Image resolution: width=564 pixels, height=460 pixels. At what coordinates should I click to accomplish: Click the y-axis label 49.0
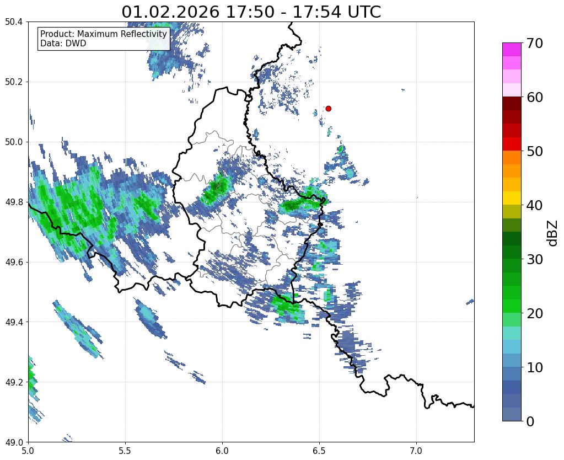[14, 442]
